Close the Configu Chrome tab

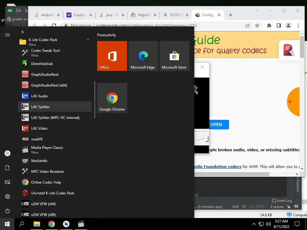pos(219,15)
